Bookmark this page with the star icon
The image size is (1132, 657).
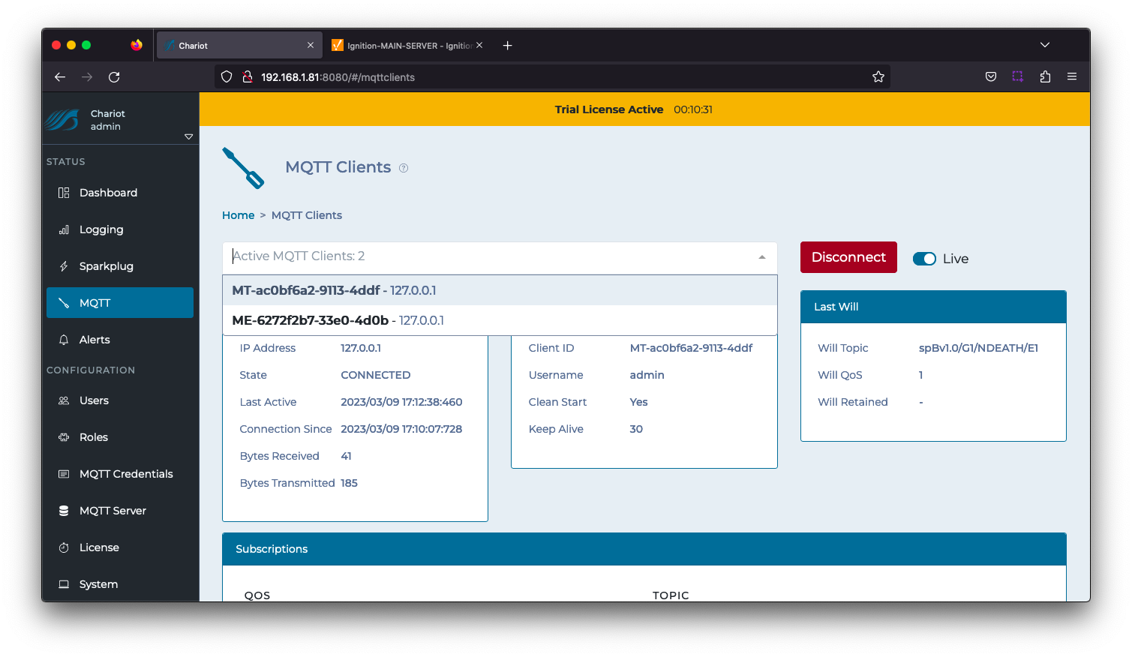[x=878, y=76]
